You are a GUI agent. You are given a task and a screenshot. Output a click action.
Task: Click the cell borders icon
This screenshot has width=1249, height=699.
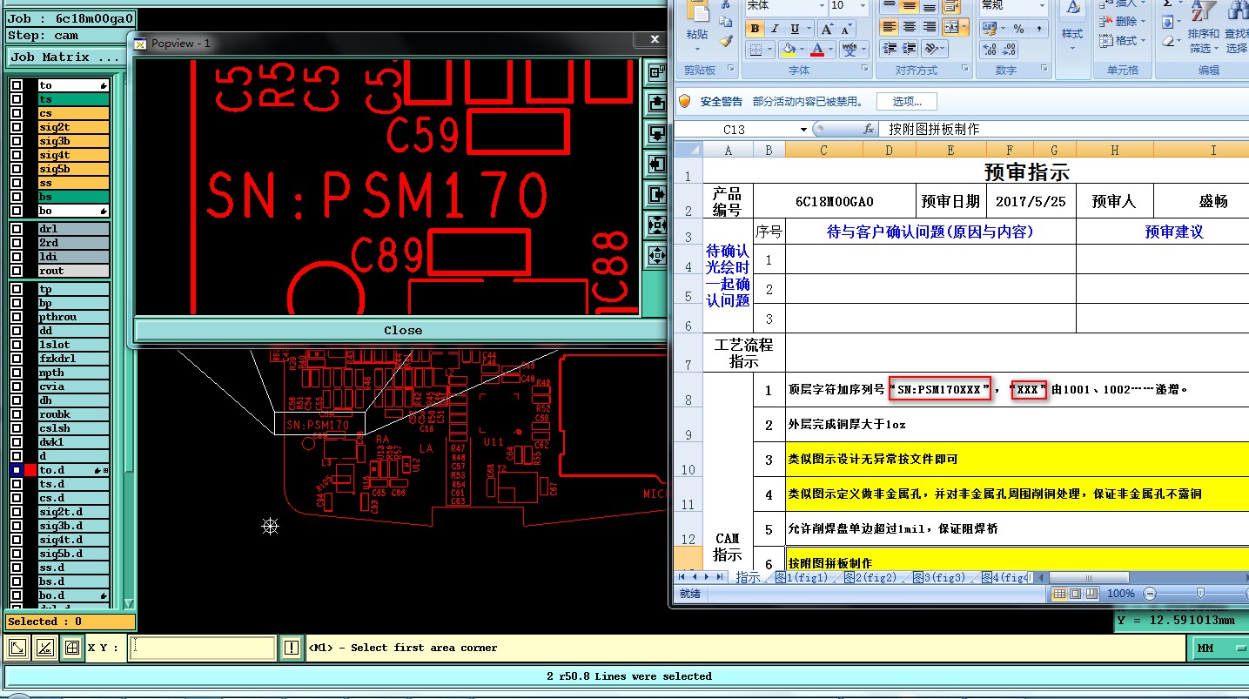[756, 50]
